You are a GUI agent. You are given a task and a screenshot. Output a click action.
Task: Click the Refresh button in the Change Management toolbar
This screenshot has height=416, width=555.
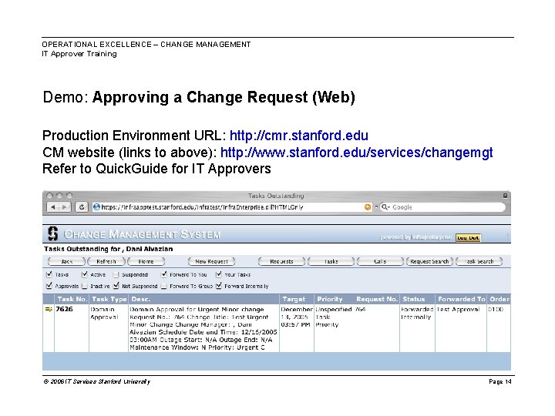(x=106, y=261)
